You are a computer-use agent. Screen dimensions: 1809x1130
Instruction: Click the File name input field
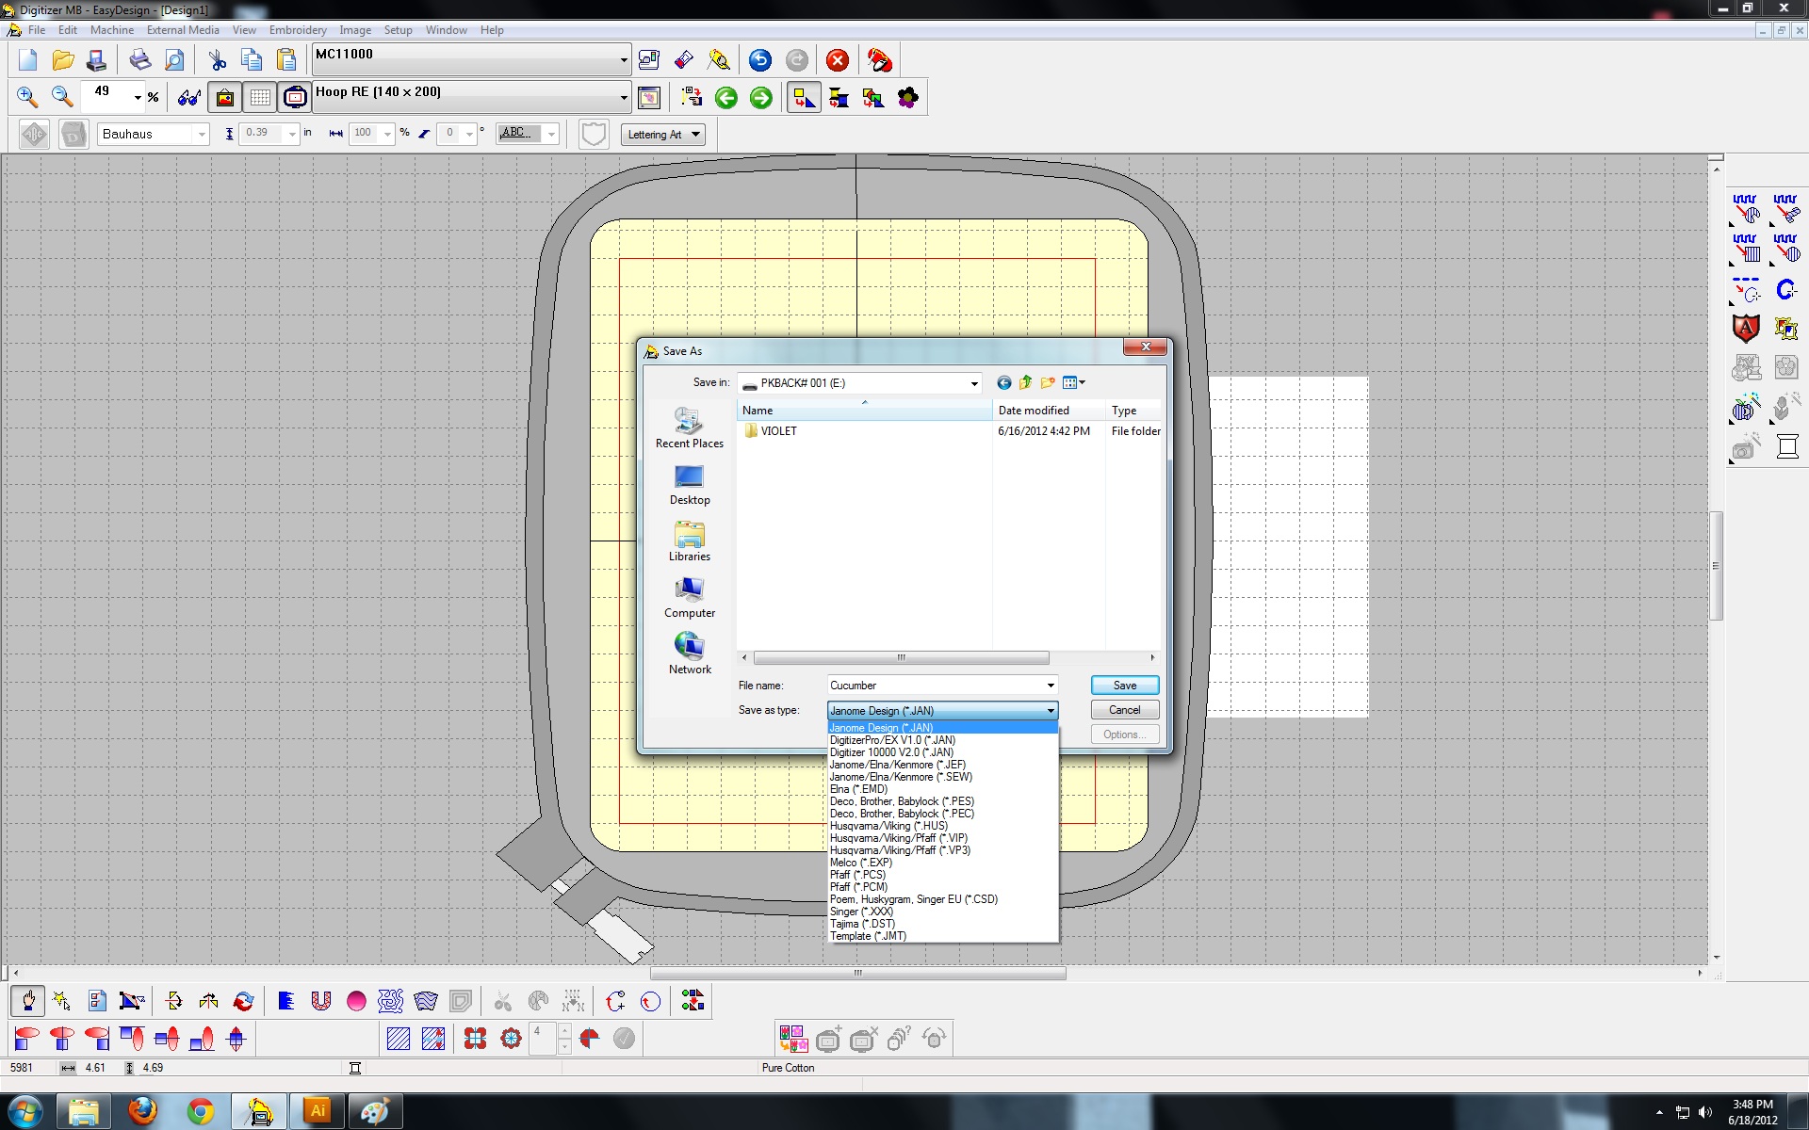click(x=942, y=686)
